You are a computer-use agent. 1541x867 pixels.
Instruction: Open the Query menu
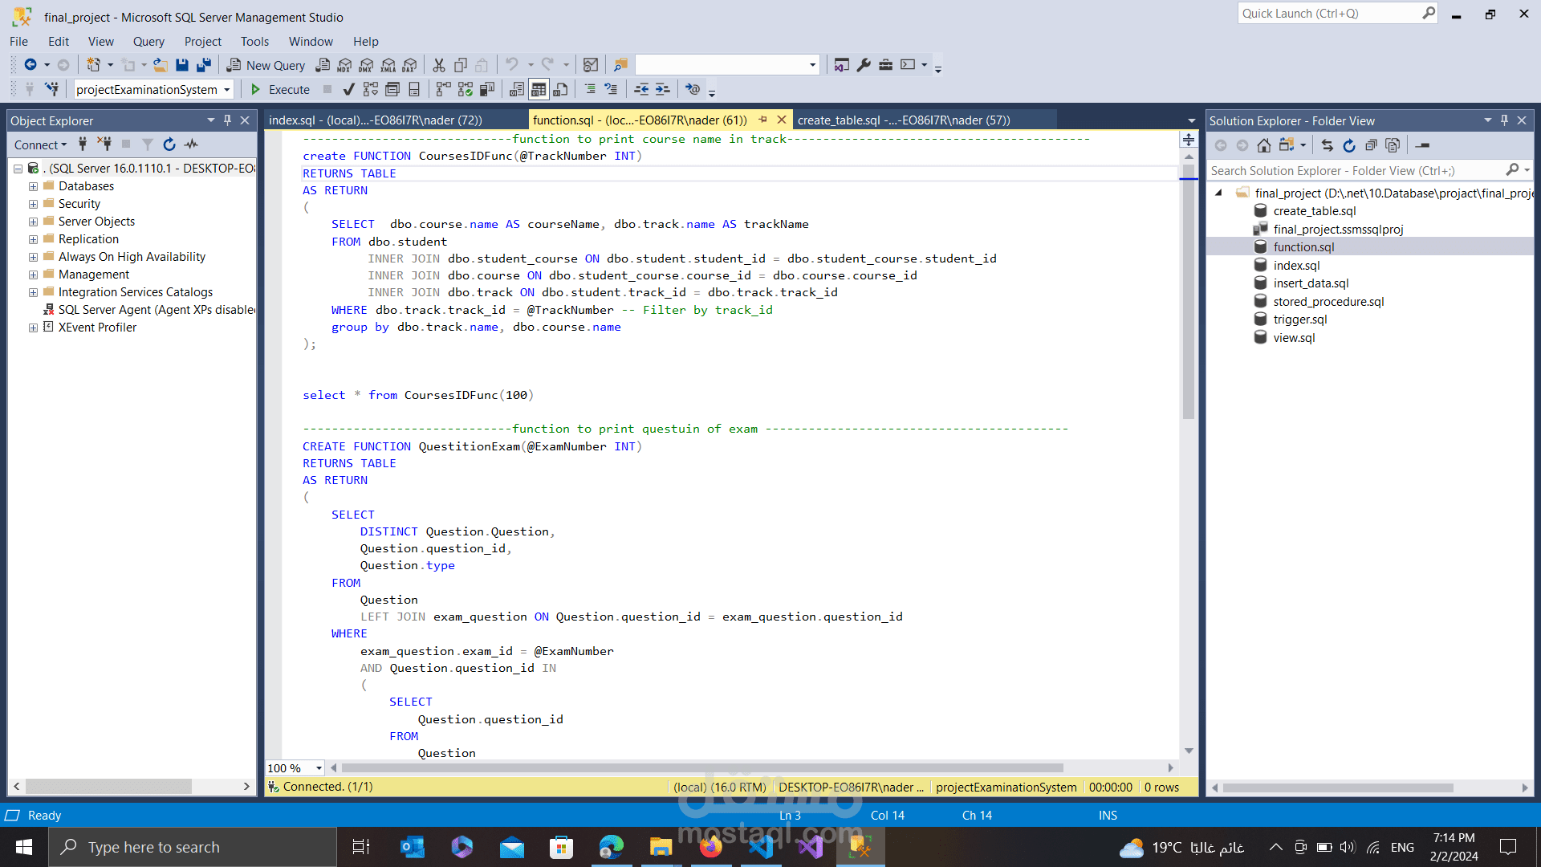point(148,42)
